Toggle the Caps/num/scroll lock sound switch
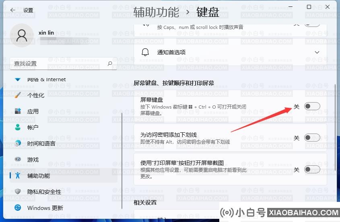This screenshot has width=340, height=222. 312,25
